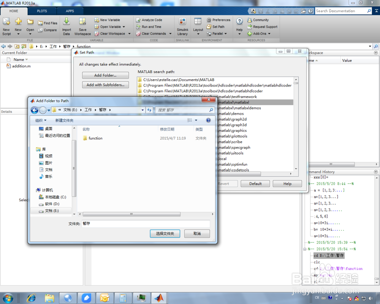Expand the Add-Ons dropdown

click(x=269, y=34)
